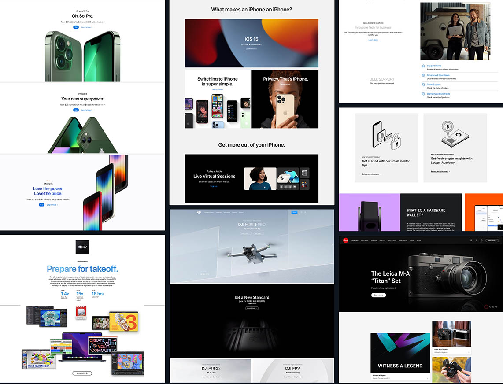Open Warranty and Contracts link

pyautogui.click(x=439, y=94)
